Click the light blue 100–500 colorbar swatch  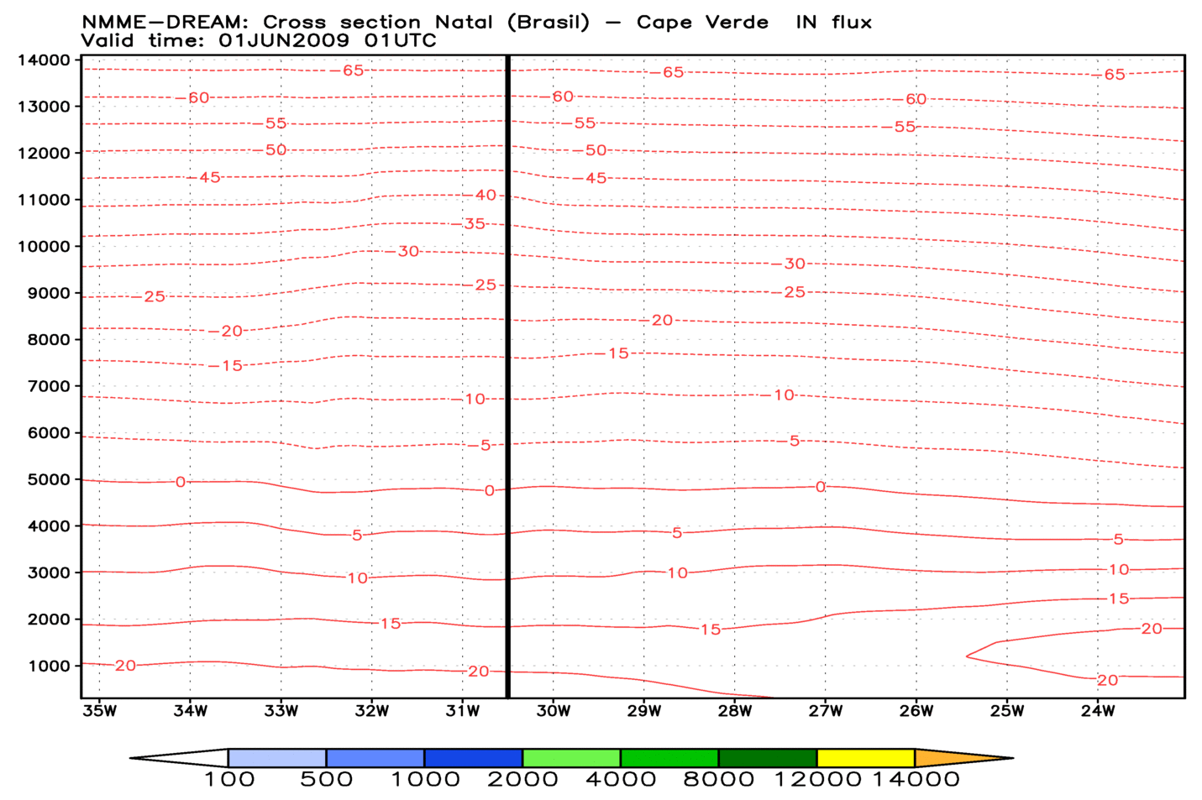(277, 758)
